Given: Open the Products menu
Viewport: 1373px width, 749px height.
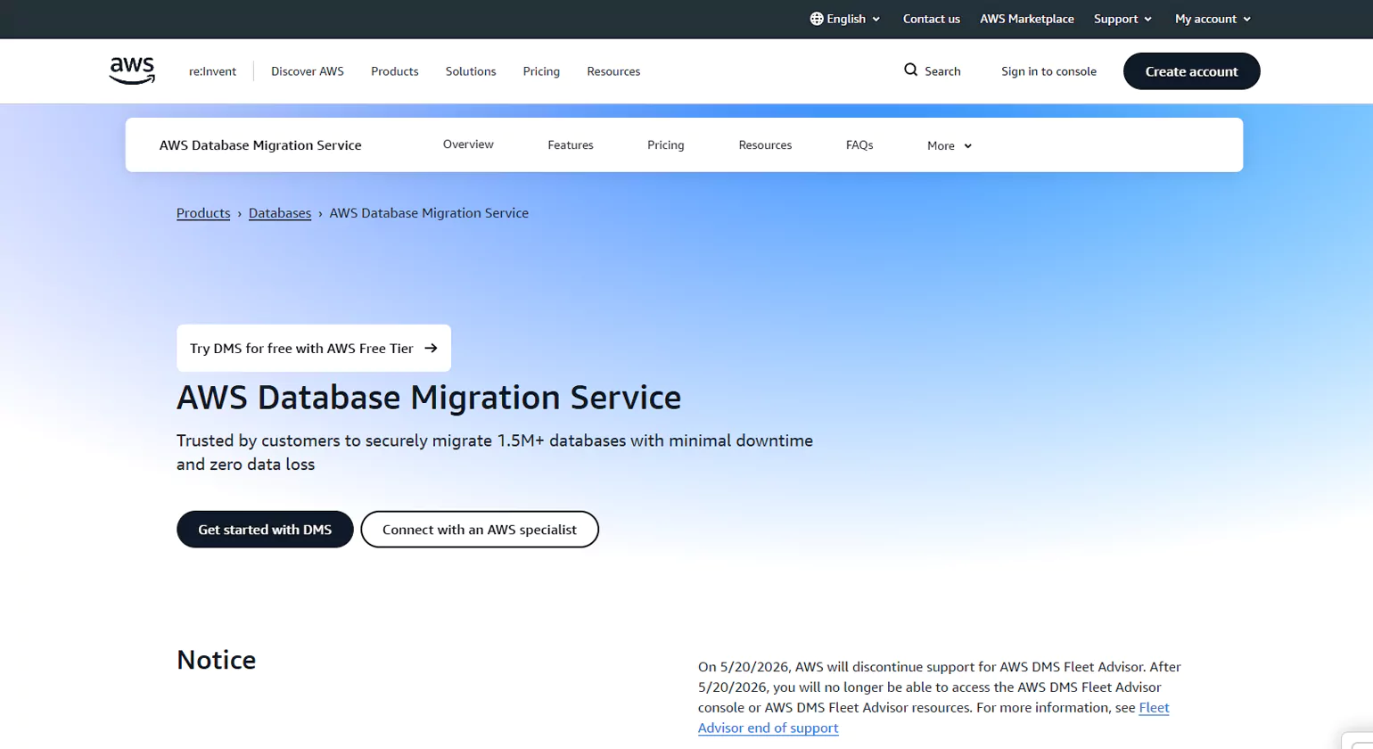Looking at the screenshot, I should (394, 71).
